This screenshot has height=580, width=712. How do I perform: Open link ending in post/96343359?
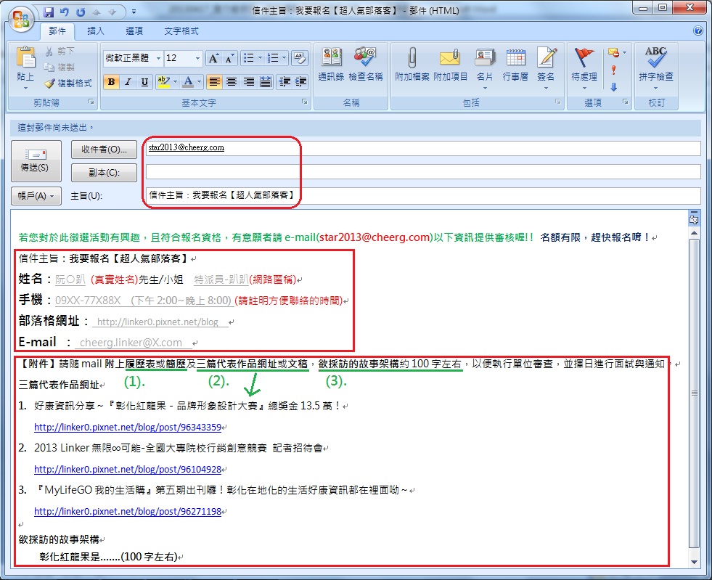click(128, 428)
